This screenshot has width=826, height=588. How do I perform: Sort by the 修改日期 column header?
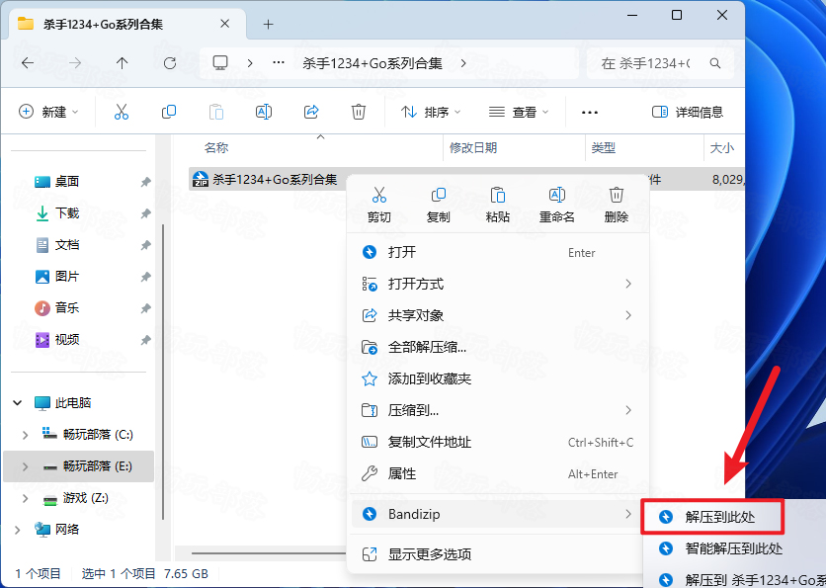tap(472, 148)
